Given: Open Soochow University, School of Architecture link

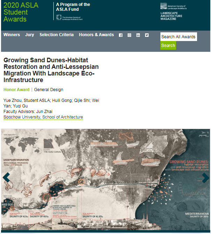Looking at the screenshot, I should [x=43, y=117].
